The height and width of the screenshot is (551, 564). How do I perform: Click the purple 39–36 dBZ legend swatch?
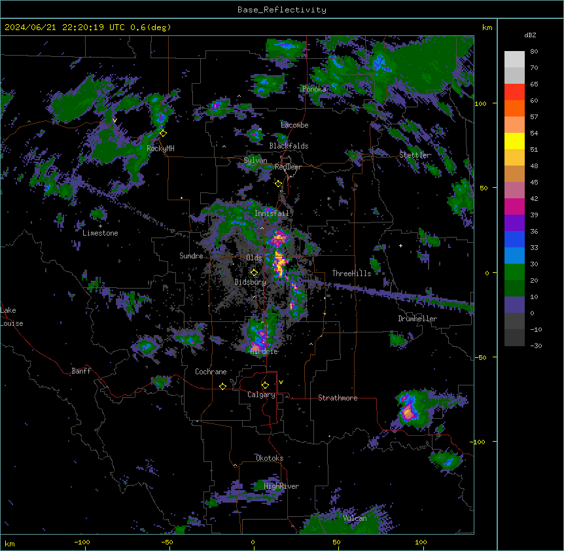(514, 223)
